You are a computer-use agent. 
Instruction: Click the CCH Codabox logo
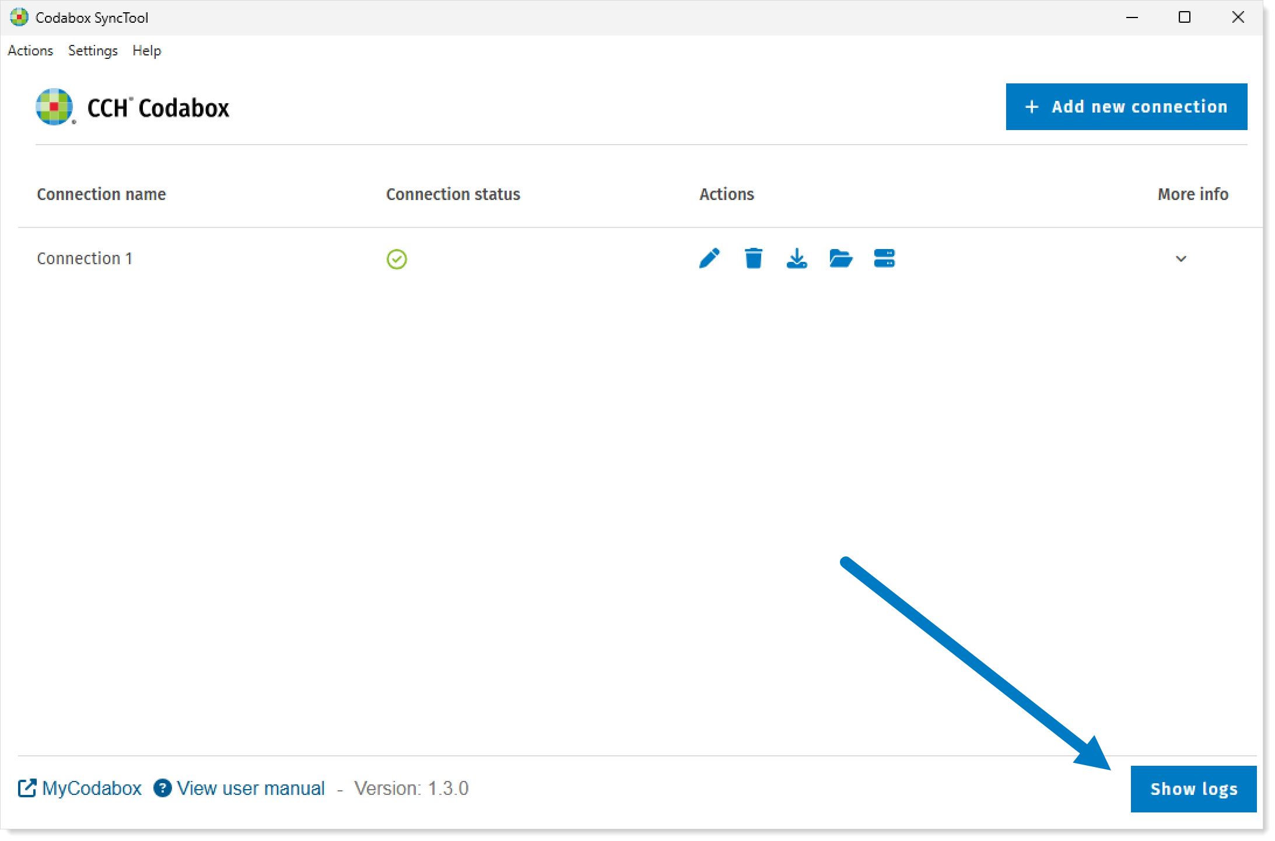pyautogui.click(x=133, y=108)
